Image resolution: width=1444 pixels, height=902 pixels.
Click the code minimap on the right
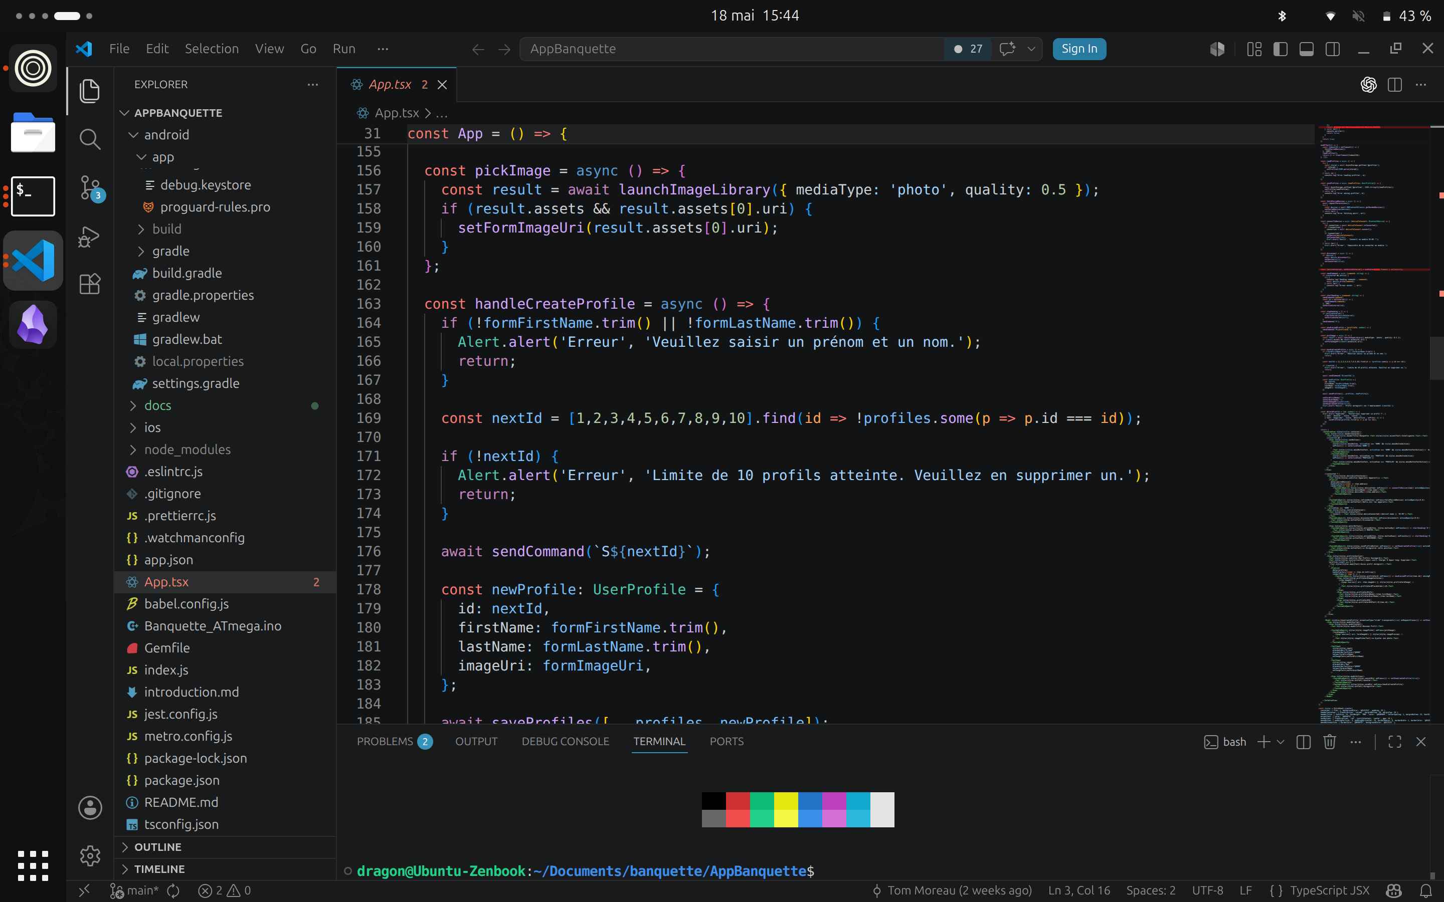tap(1374, 423)
